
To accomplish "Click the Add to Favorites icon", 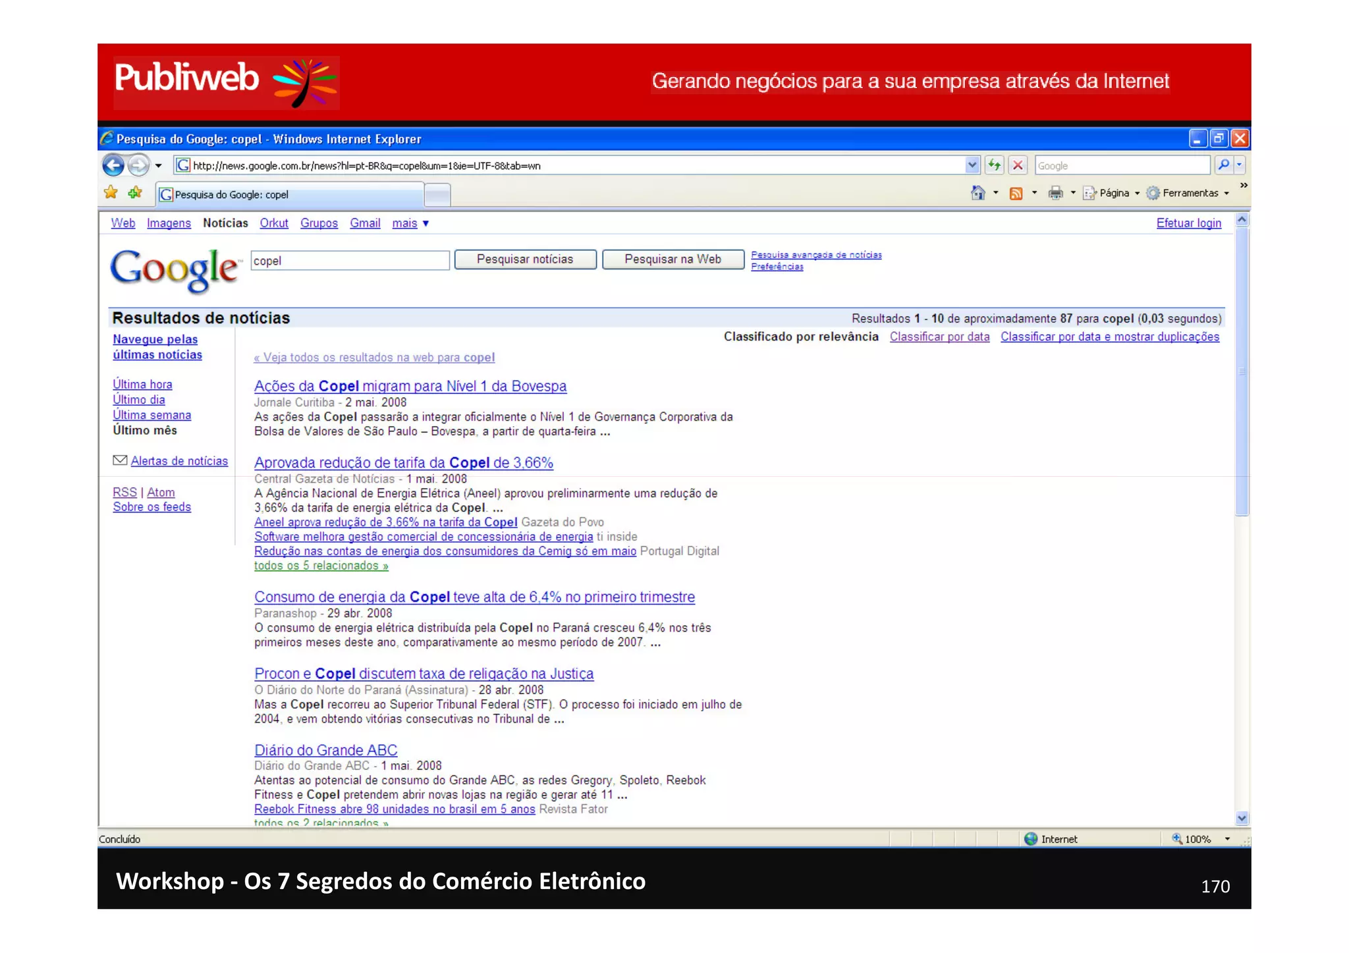I will 135,193.
